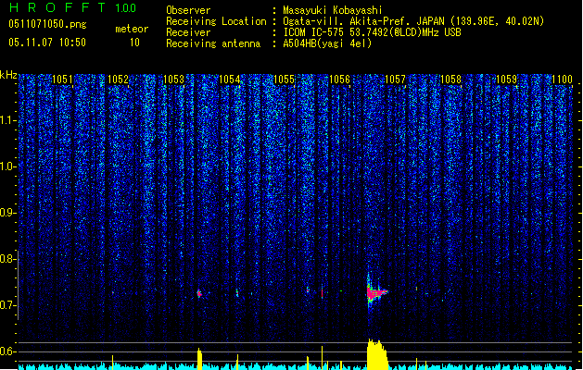Click the small red echo after 1053
Viewport: 583px width, 370px height.
[199, 293]
